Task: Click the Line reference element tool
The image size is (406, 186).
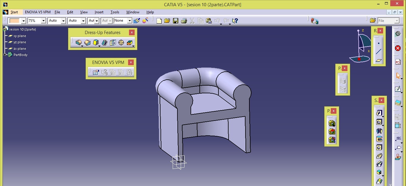Action: click(x=378, y=52)
